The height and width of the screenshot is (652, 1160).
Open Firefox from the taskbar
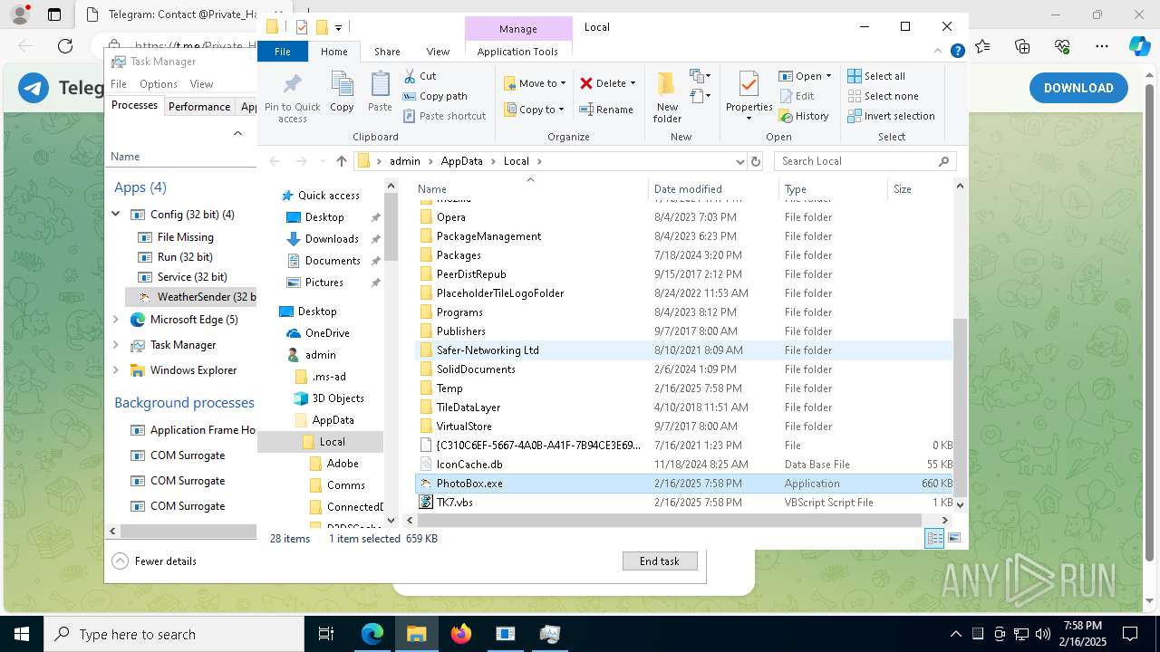pos(461,634)
